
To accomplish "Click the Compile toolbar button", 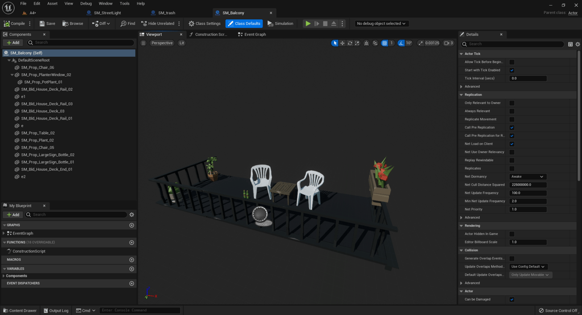I will [x=15, y=24].
